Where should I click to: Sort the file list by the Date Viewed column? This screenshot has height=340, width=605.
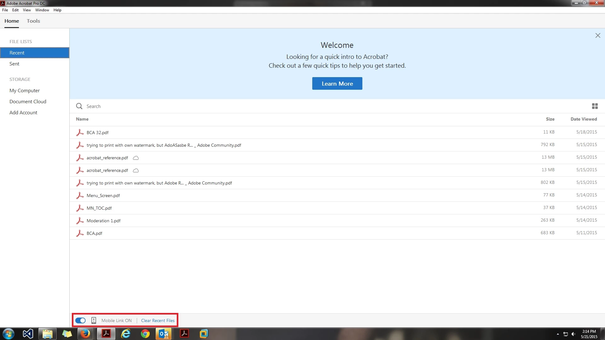584,119
